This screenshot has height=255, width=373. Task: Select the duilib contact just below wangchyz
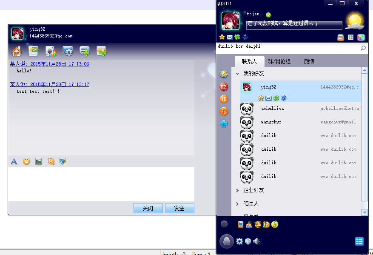(300, 136)
